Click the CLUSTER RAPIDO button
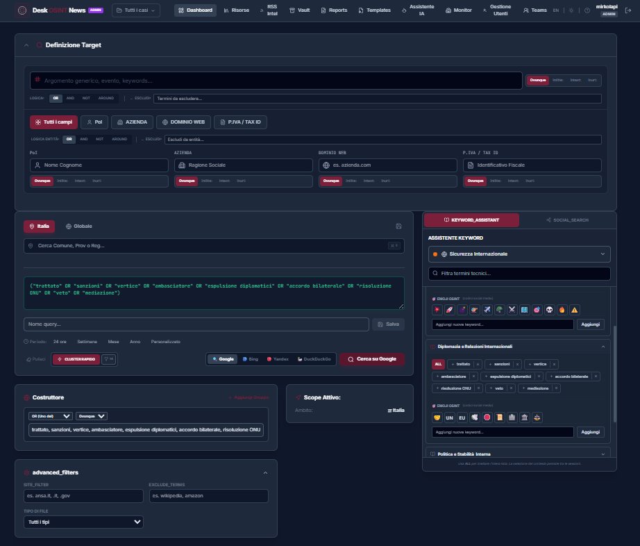This screenshot has width=640, height=546. click(76, 359)
